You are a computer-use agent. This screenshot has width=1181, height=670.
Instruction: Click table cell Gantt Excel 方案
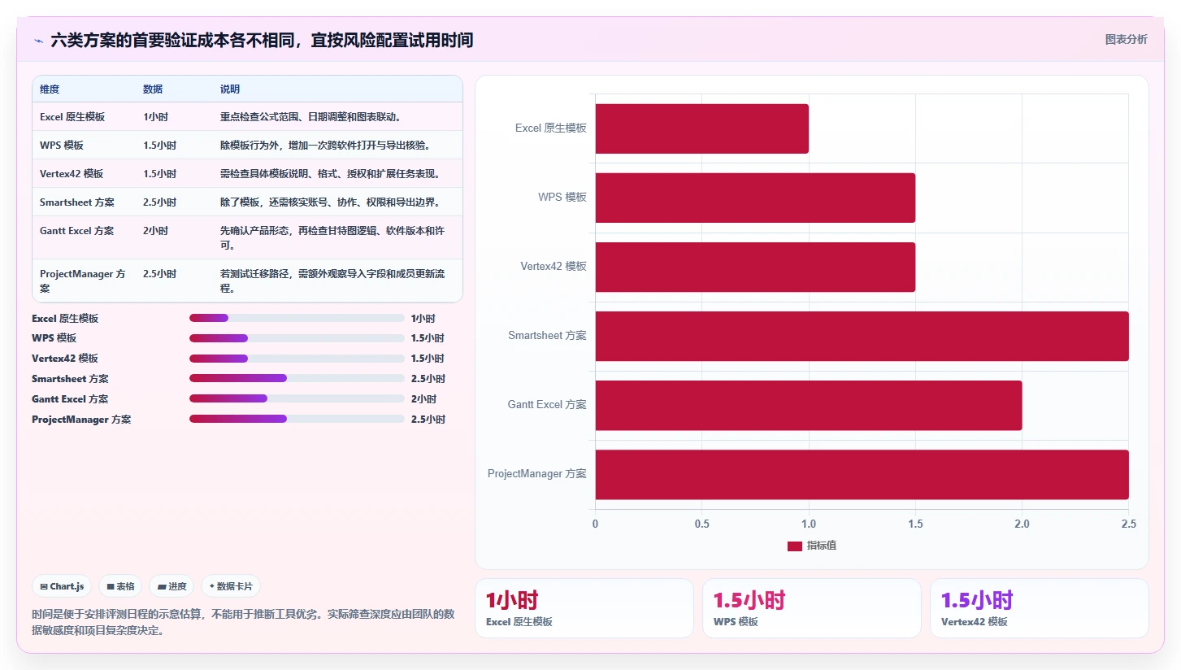(x=76, y=231)
